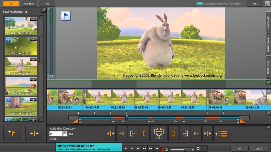
Task: Click the split point button below keyframe list
Action: [x=34, y=133]
